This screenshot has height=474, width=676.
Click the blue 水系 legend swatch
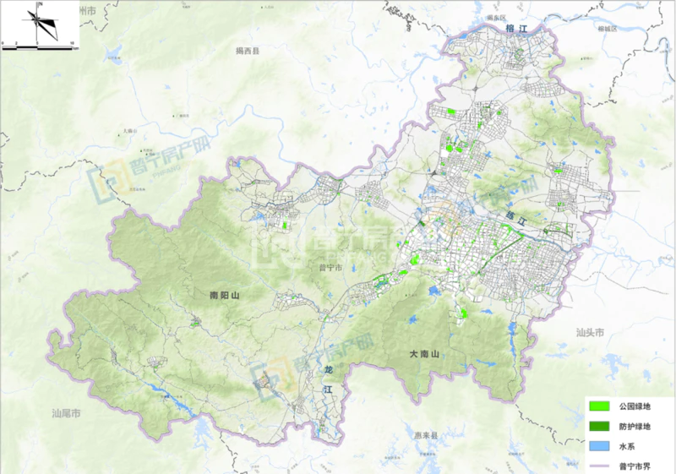[x=600, y=445]
